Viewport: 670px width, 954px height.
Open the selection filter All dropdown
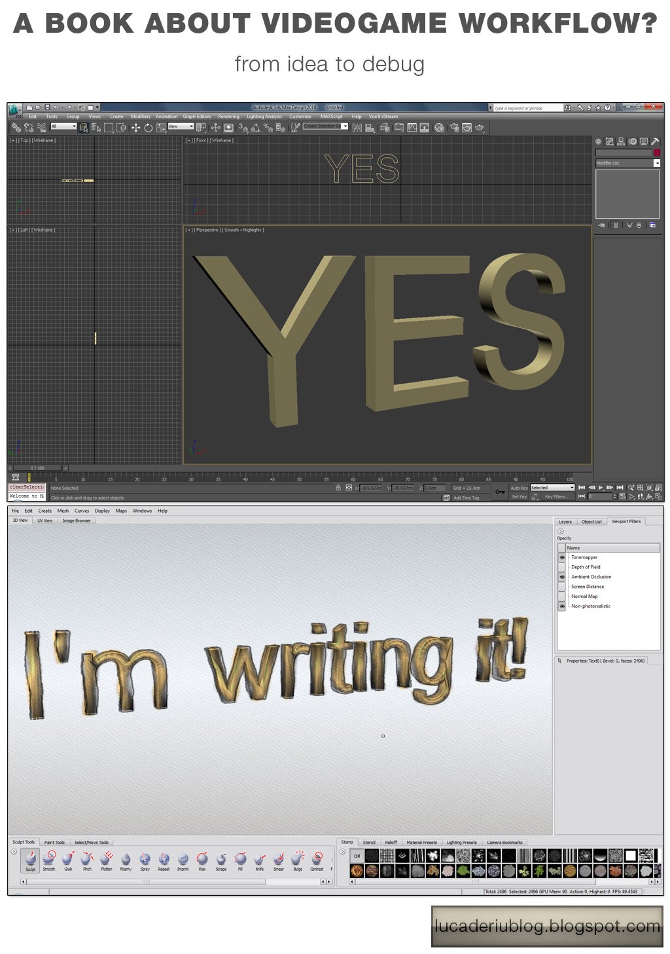pos(63,126)
